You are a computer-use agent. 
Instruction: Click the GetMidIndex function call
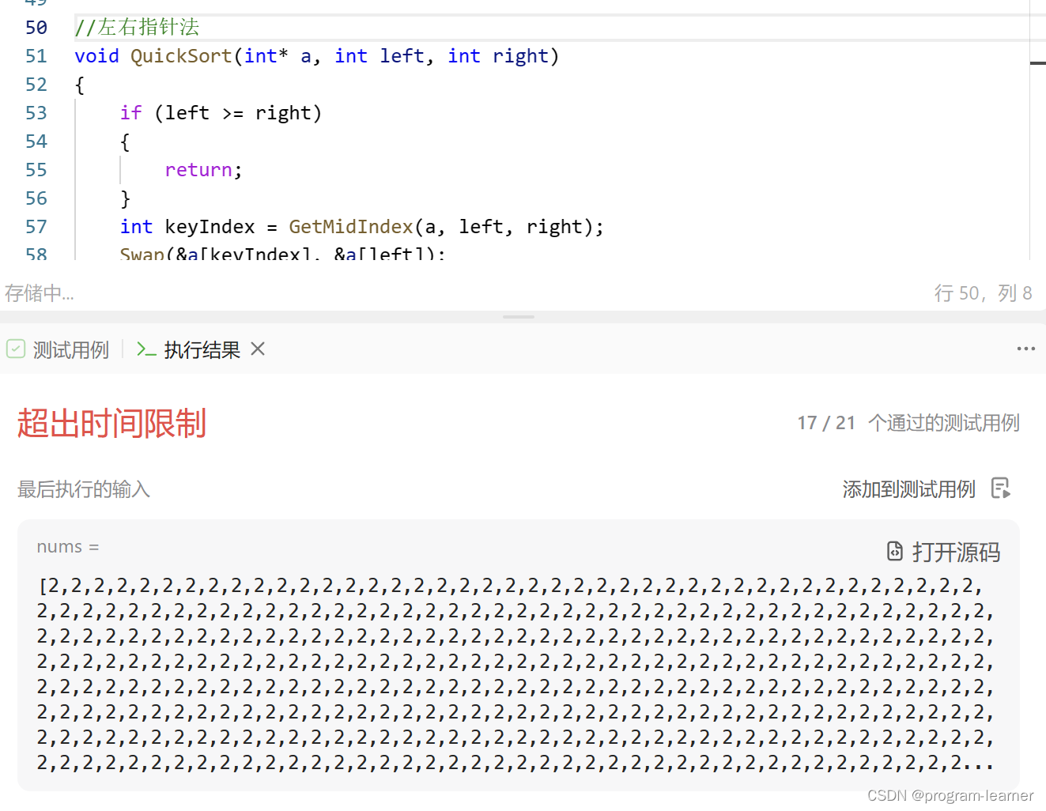click(351, 227)
